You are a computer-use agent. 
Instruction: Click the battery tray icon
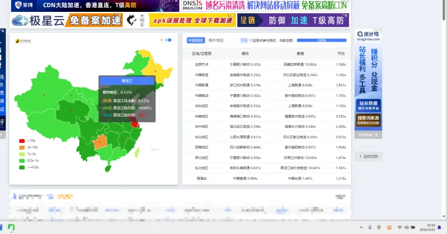(413, 227)
